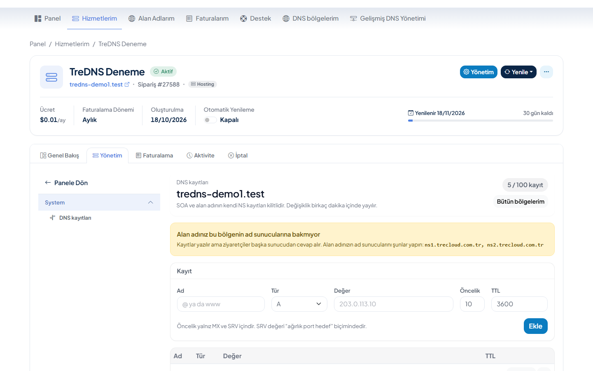Image resolution: width=593 pixels, height=371 pixels.
Task: Collapse the System sidebar section
Action: coord(99,202)
